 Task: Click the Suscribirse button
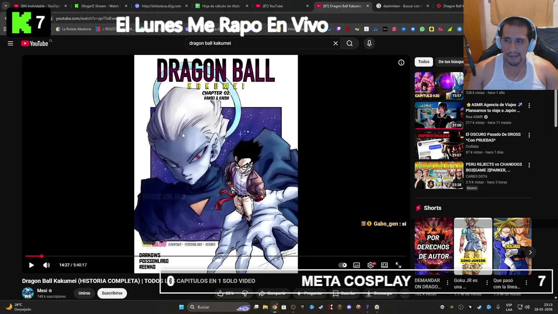click(112, 293)
